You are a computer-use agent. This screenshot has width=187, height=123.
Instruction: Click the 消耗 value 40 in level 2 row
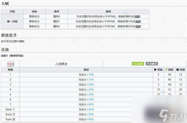tap(170, 80)
